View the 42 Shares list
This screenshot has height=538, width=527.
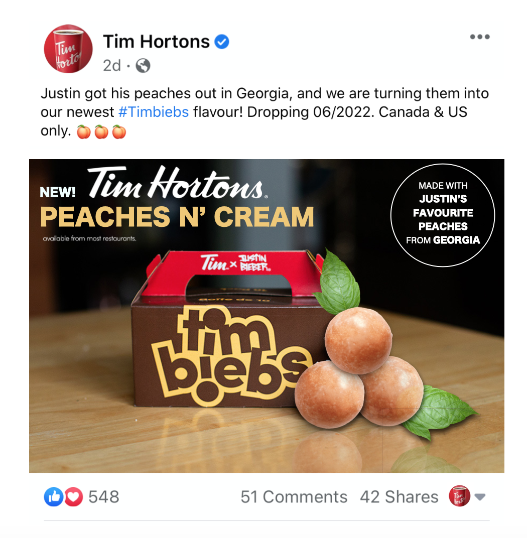coord(399,497)
